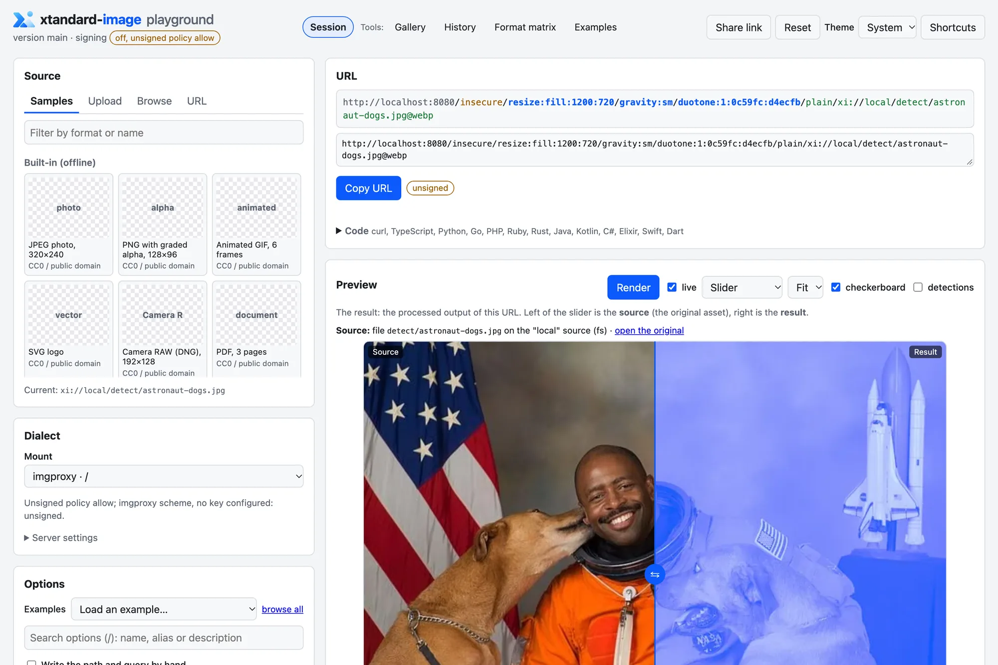Screen dimensions: 998x665
Task: Click the signing off policy badge
Action: tap(165, 38)
